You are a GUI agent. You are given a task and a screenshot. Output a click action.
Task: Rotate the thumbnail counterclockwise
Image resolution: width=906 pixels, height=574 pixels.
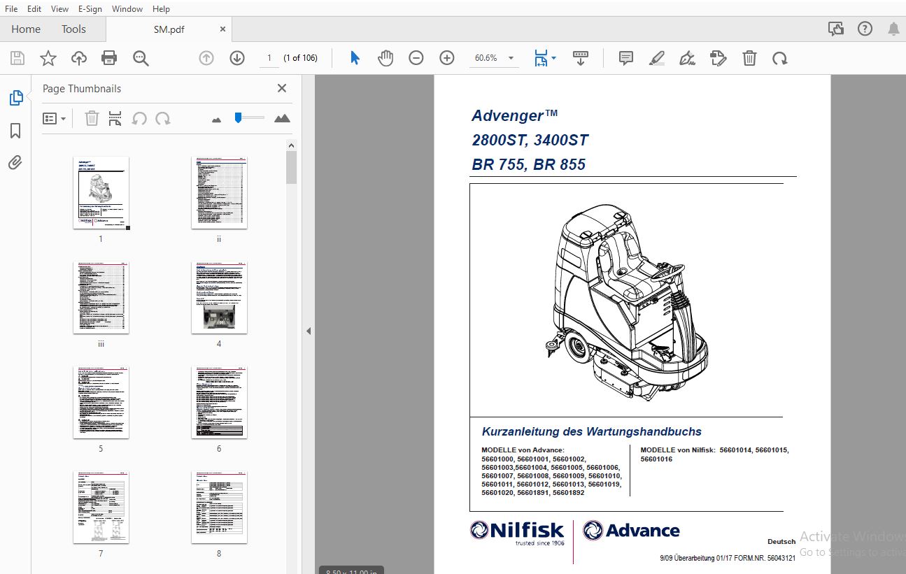139,118
